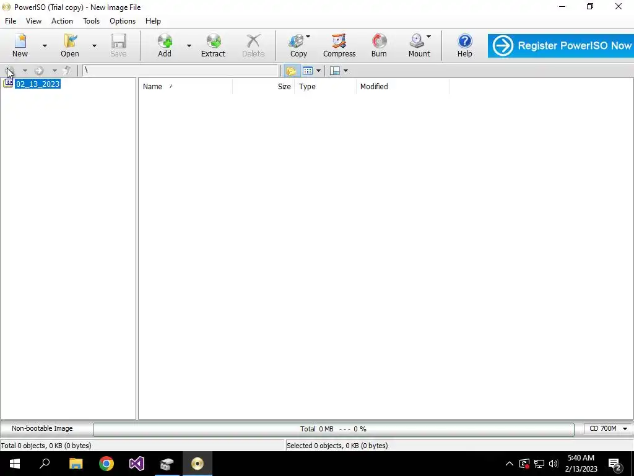Click the Non-bootable Image status button
Screen dimensions: 634x476
(x=42, y=429)
